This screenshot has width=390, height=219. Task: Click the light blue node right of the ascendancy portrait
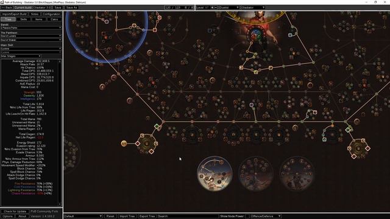pyautogui.click(x=290, y=35)
